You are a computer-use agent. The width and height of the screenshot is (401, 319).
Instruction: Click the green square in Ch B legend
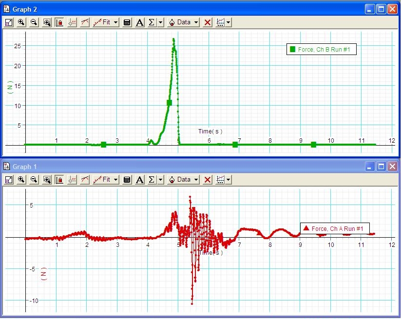[292, 49]
